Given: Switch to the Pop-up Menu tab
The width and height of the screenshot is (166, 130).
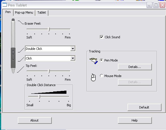Looking at the screenshot, I should click(24, 13).
